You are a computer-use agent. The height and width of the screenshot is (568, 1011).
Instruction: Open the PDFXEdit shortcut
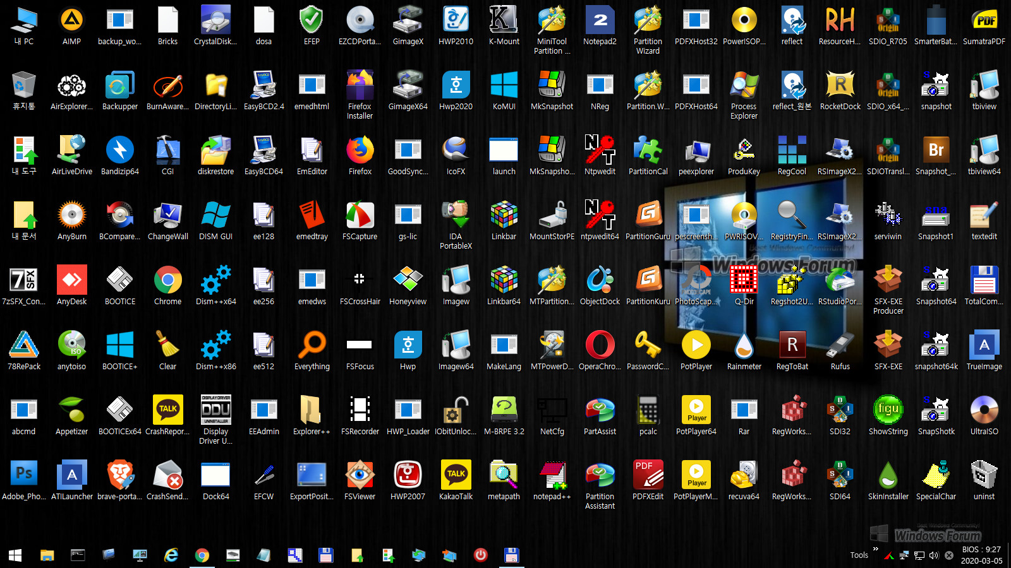coord(648,481)
